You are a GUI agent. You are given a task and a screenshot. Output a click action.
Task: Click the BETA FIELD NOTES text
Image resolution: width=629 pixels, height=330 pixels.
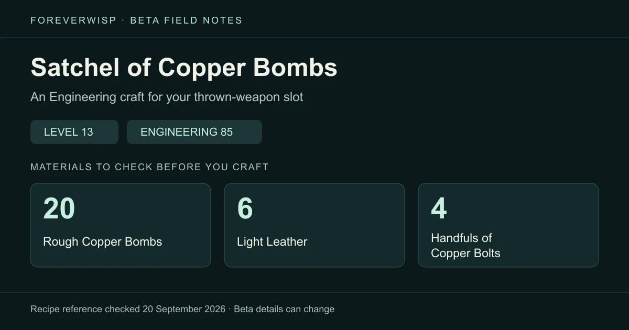186,20
